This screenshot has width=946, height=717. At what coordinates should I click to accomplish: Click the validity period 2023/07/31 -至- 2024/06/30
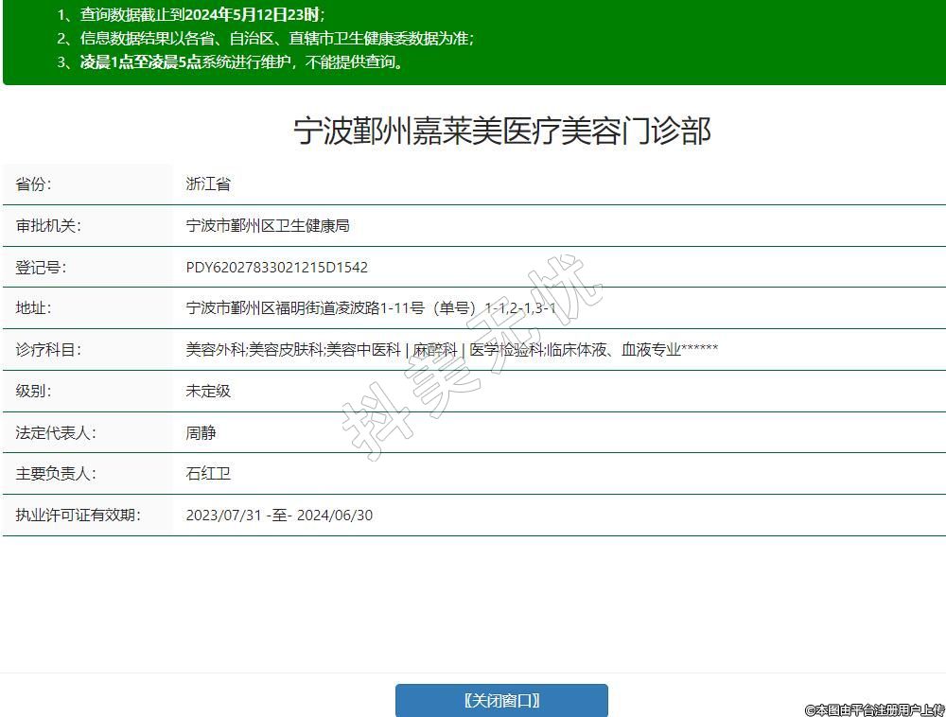coord(279,516)
